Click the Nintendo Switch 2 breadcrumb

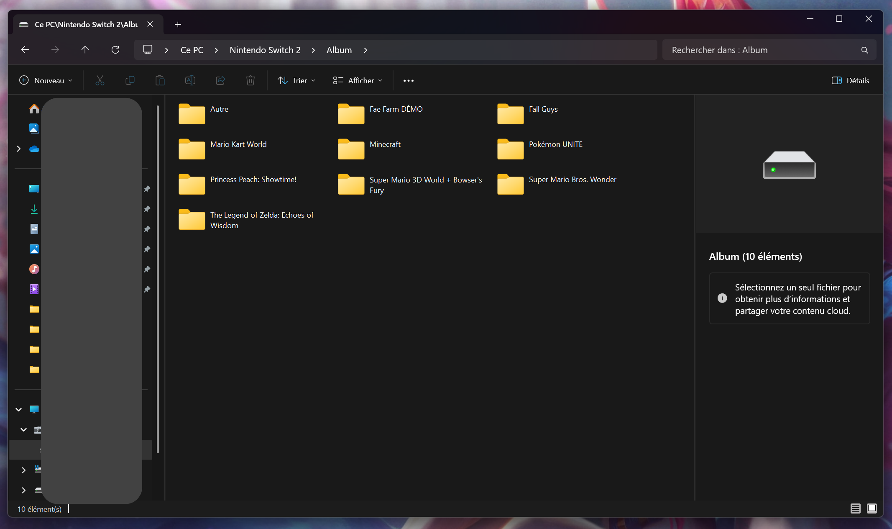point(265,50)
